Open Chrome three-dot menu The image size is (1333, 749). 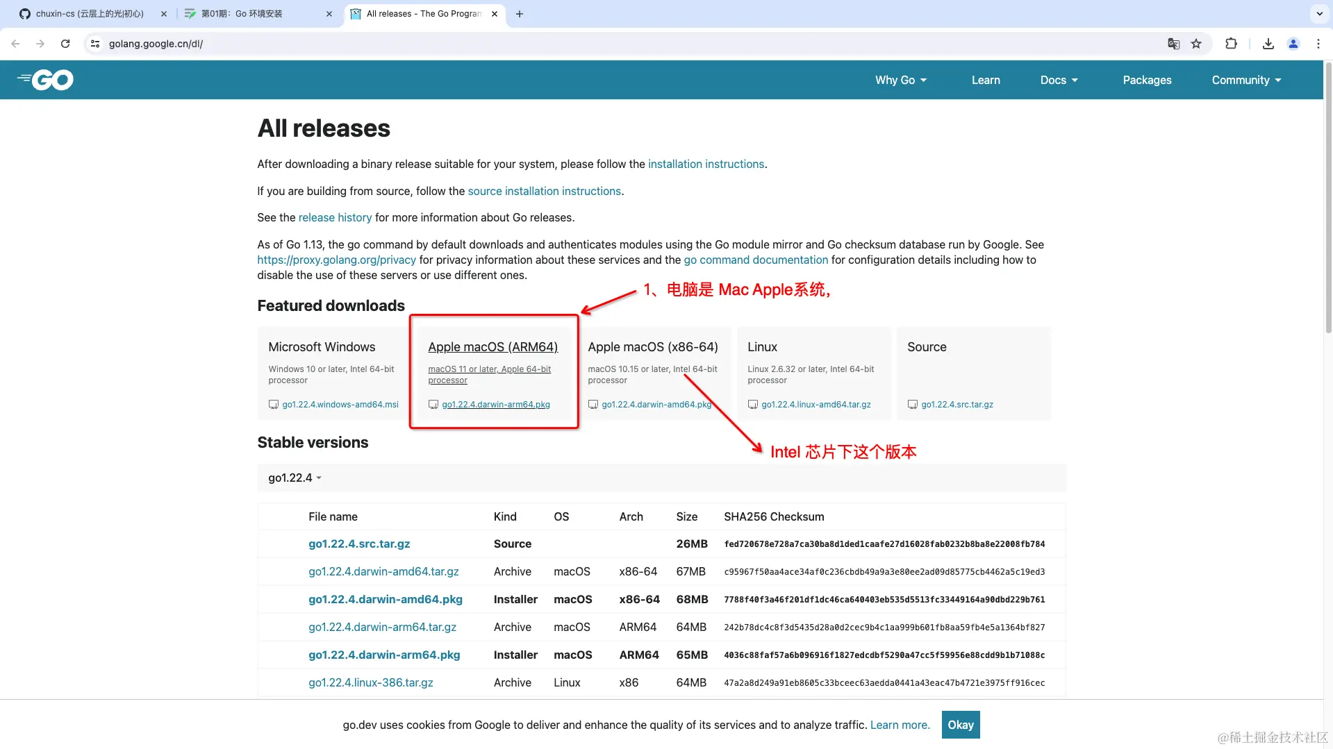1318,44
